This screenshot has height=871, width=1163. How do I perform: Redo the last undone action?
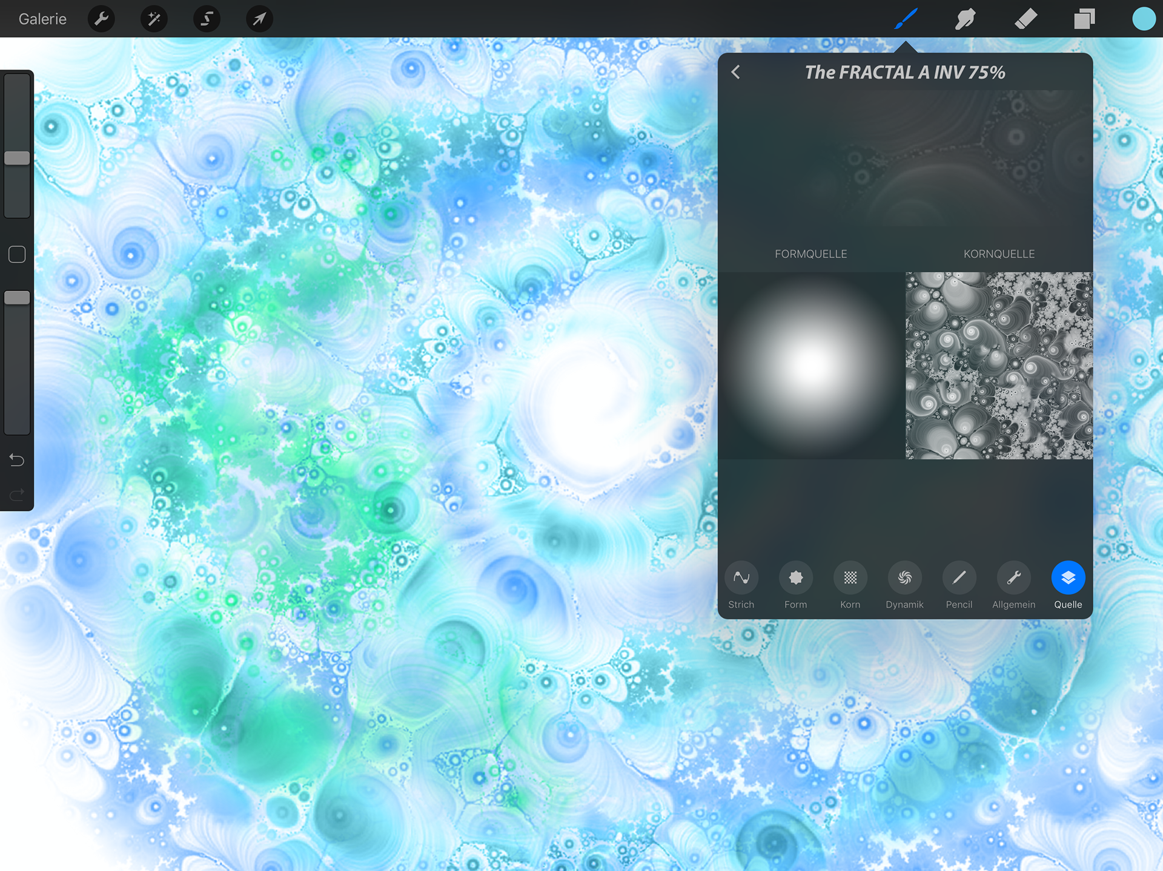pyautogui.click(x=17, y=495)
